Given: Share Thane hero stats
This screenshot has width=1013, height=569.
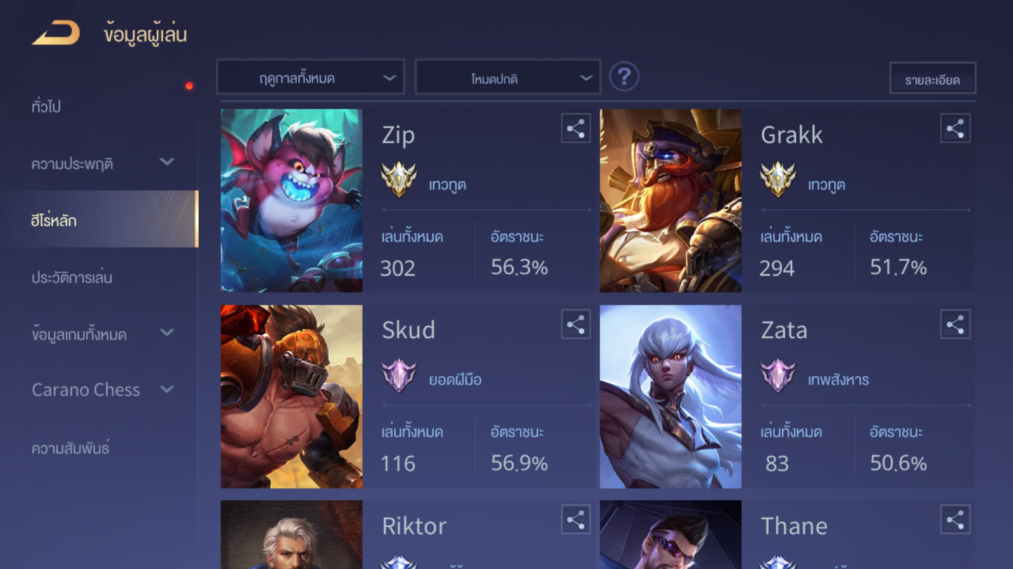Looking at the screenshot, I should coord(955,520).
